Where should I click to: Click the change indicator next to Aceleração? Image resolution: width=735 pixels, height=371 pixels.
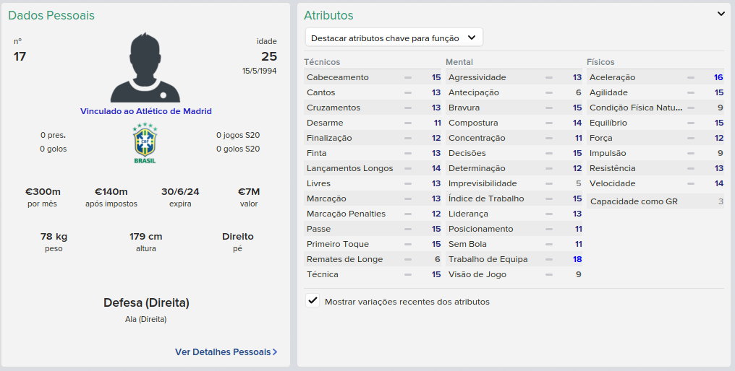[x=690, y=77]
